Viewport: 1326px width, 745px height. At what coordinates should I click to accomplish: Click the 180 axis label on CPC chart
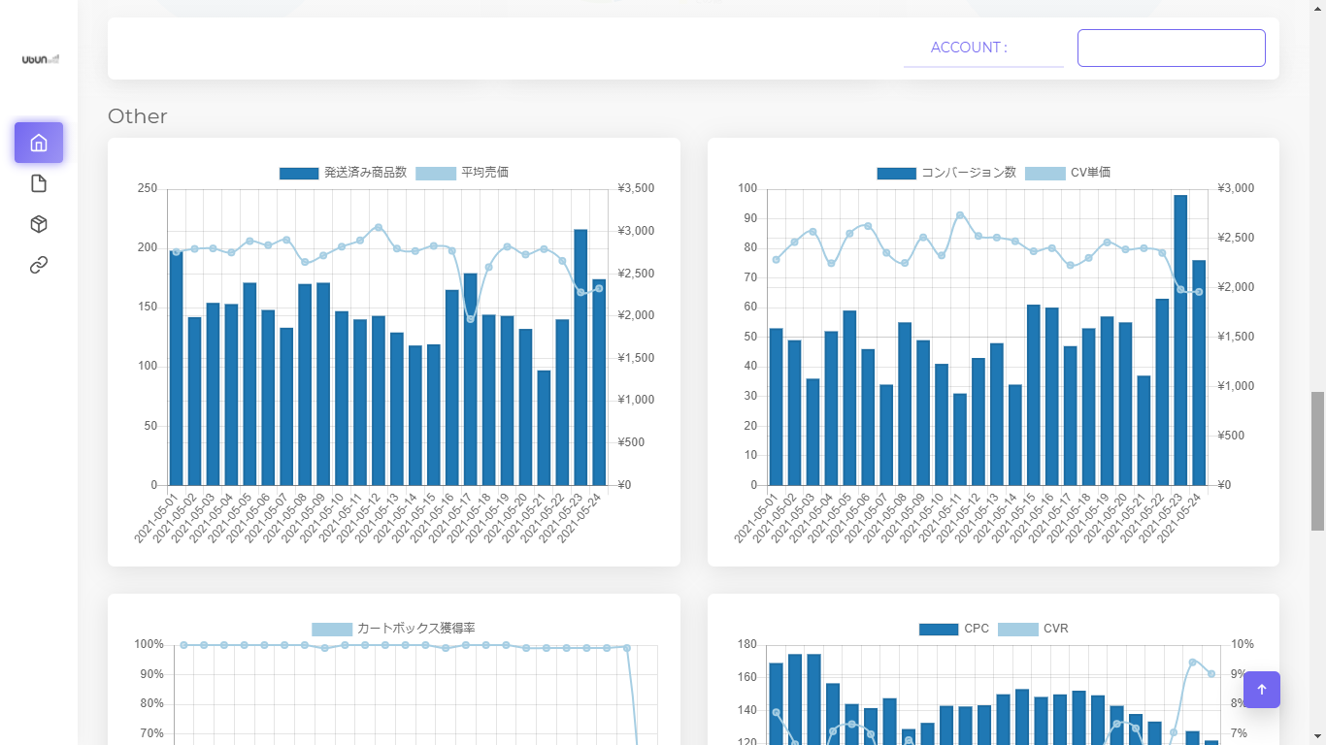[746, 644]
